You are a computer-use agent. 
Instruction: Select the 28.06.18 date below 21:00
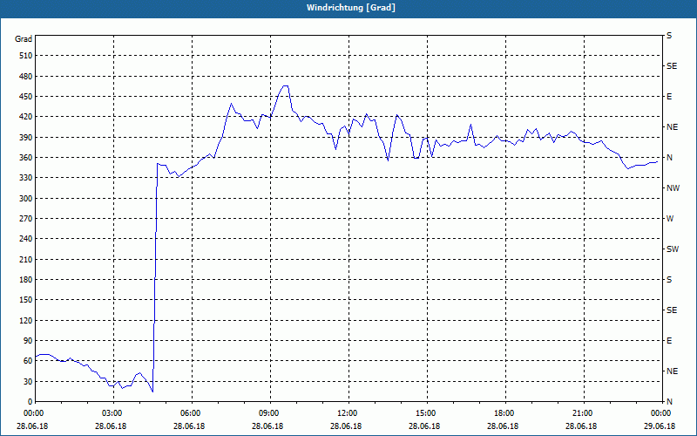tap(581, 426)
